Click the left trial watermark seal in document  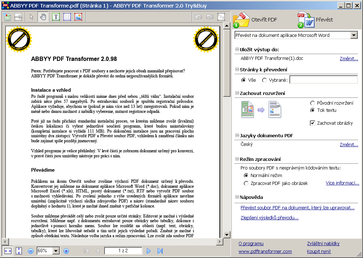[19, 39]
